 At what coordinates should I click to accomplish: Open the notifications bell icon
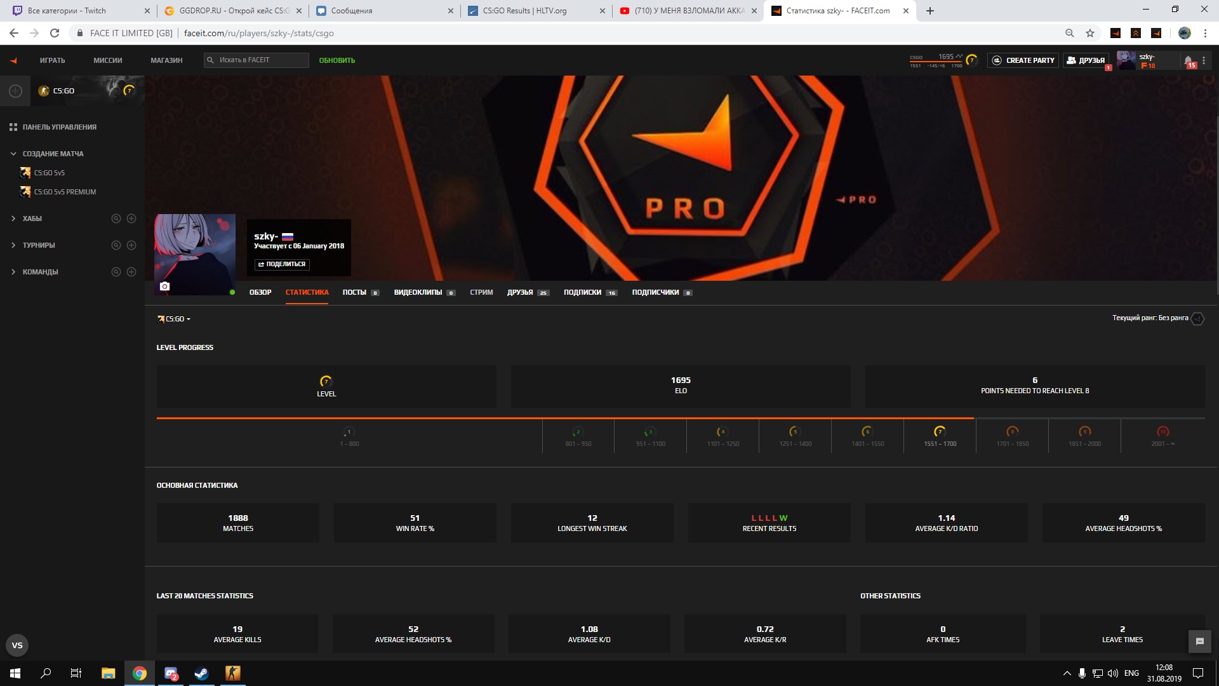click(x=1188, y=60)
